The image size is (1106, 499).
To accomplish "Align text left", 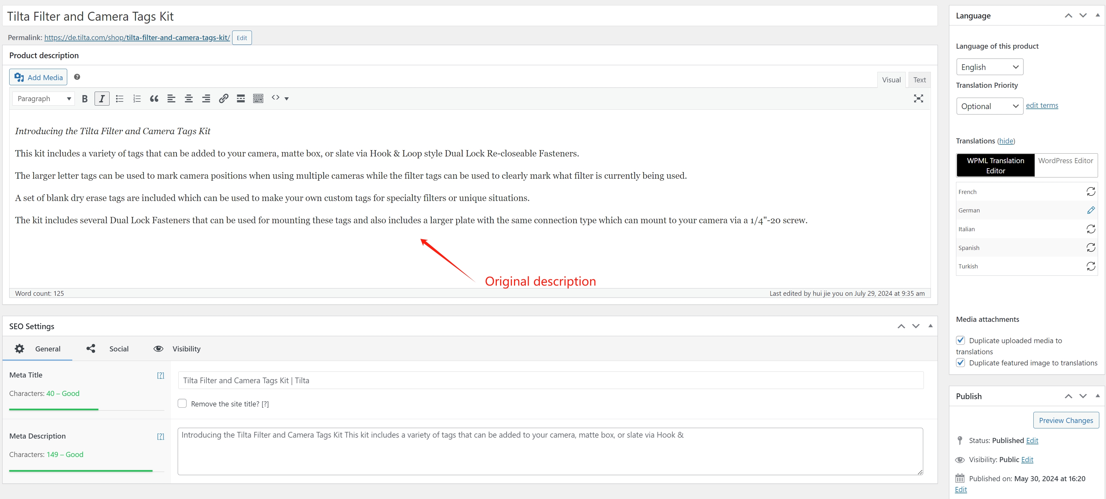I will pyautogui.click(x=171, y=99).
